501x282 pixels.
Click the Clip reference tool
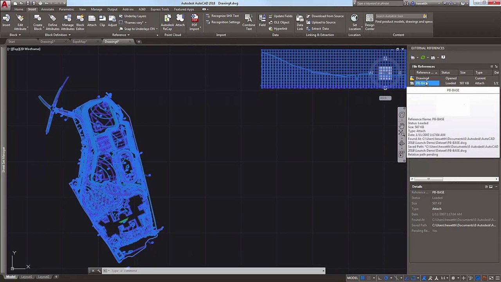102,22
